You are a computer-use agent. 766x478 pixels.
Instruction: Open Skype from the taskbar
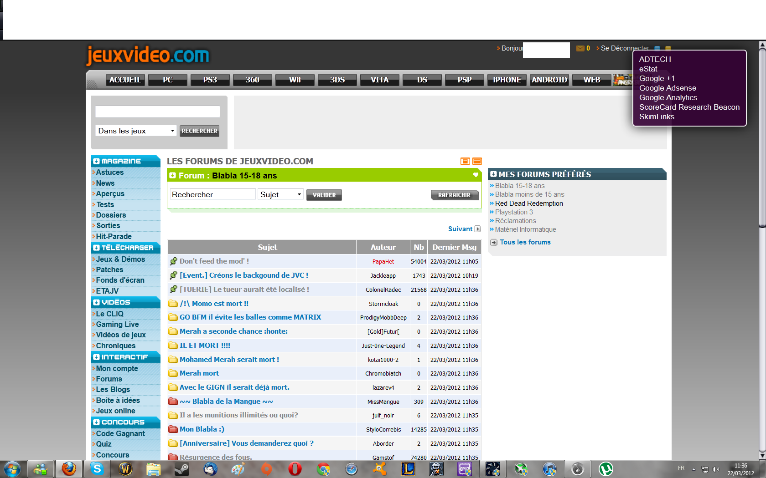pos(97,469)
